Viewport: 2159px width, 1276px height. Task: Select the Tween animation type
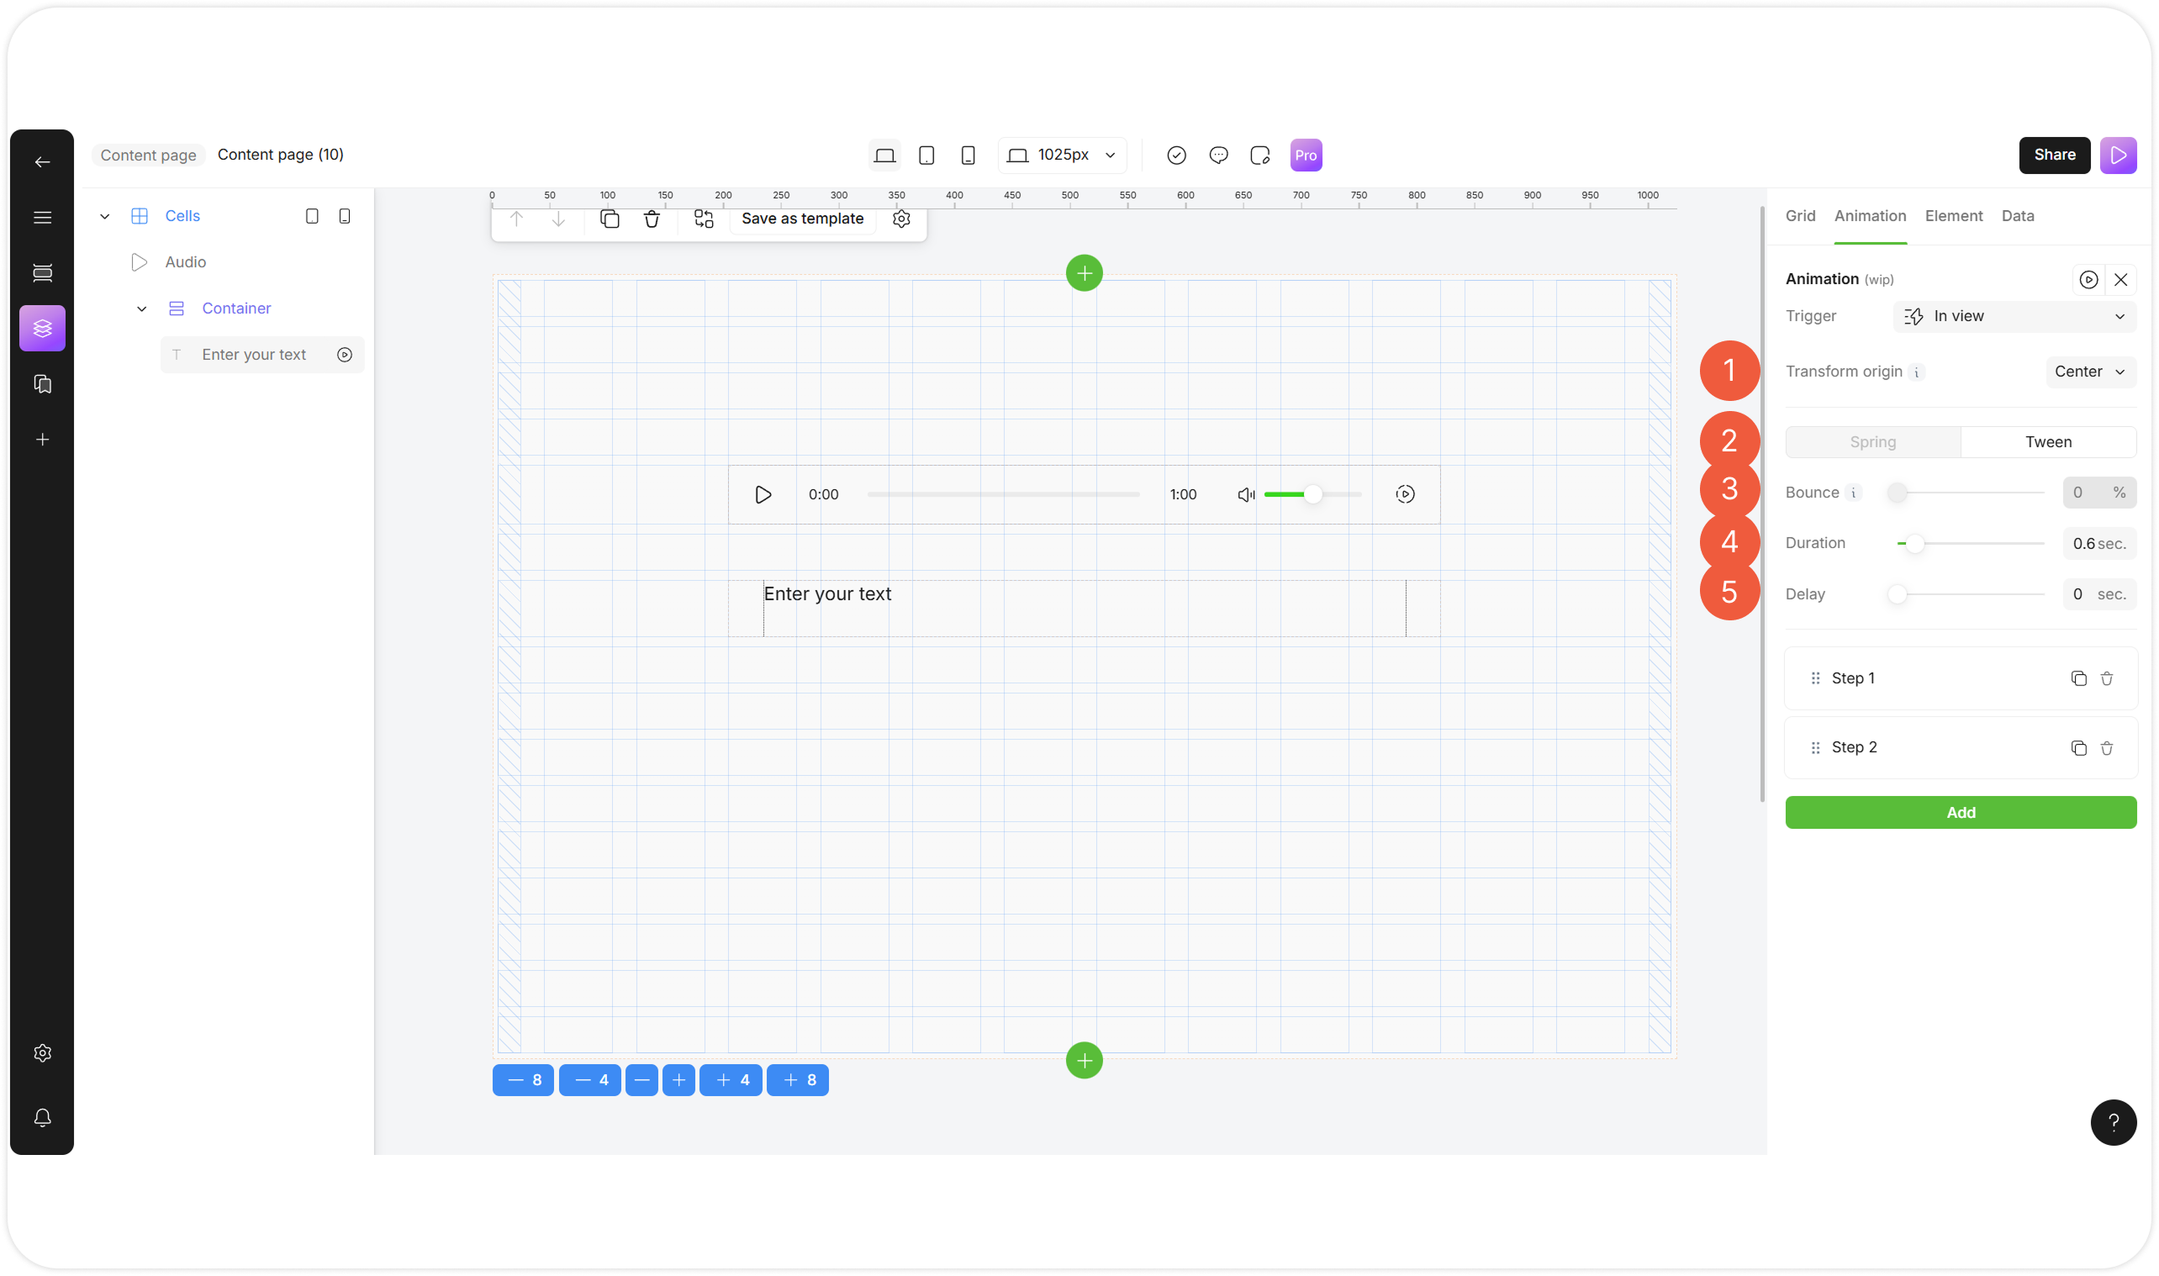click(2048, 442)
